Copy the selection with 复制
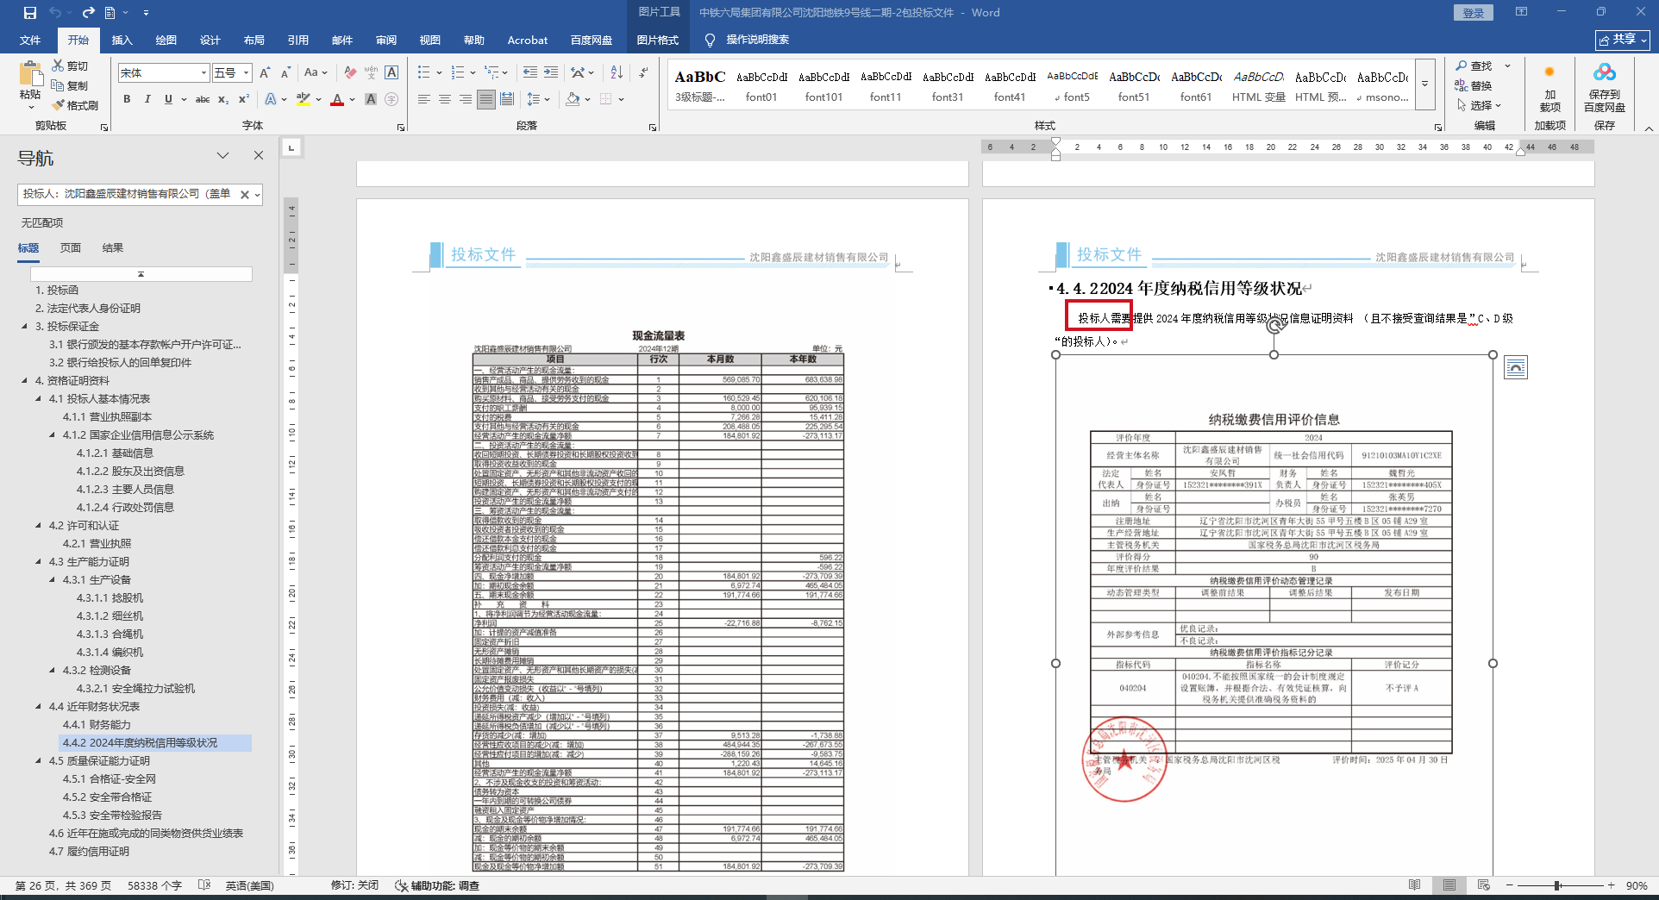 pyautogui.click(x=70, y=85)
